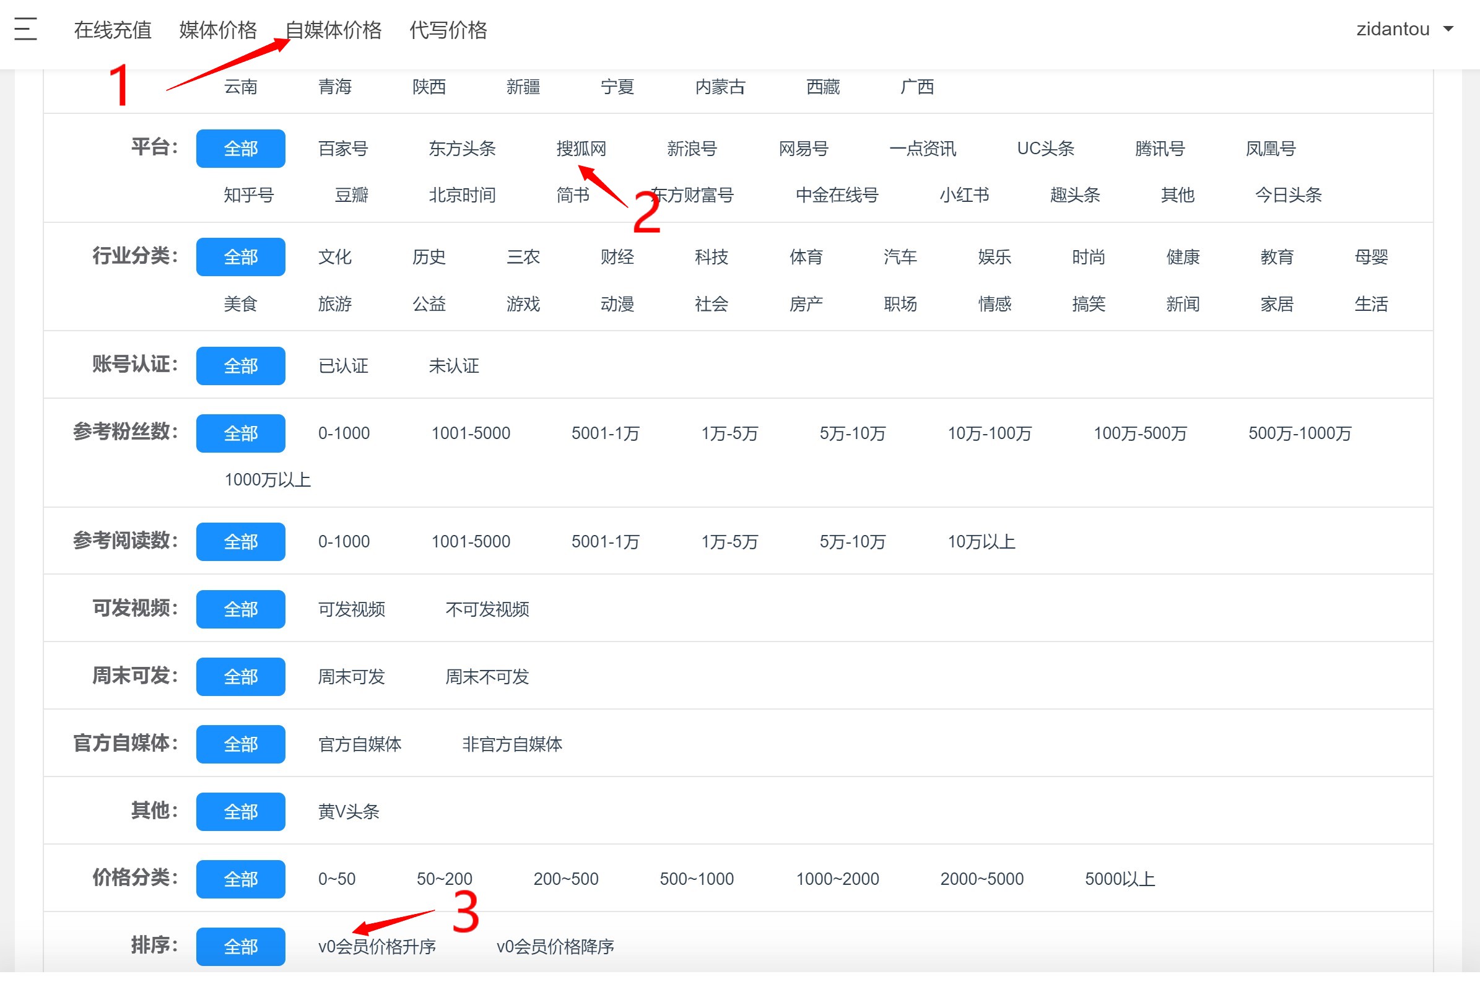Select the 云南 region filter
This screenshot has width=1480, height=992.
(240, 87)
